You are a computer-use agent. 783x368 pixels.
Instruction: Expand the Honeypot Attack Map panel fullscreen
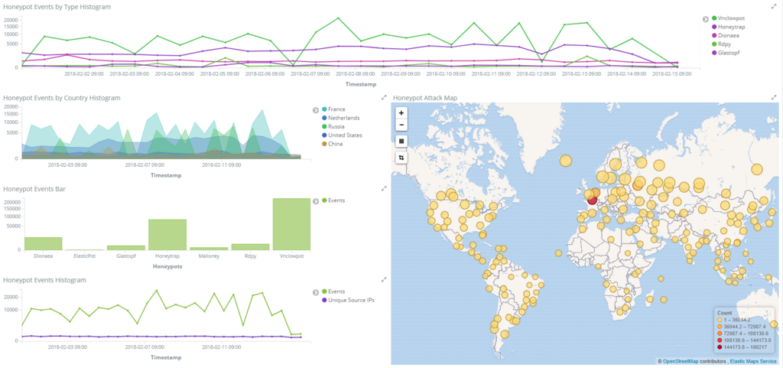774,97
